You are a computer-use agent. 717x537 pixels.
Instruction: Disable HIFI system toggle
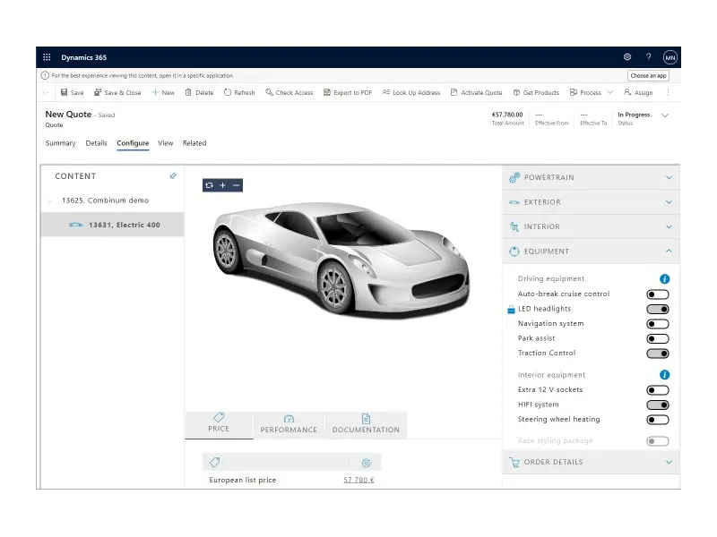(658, 405)
